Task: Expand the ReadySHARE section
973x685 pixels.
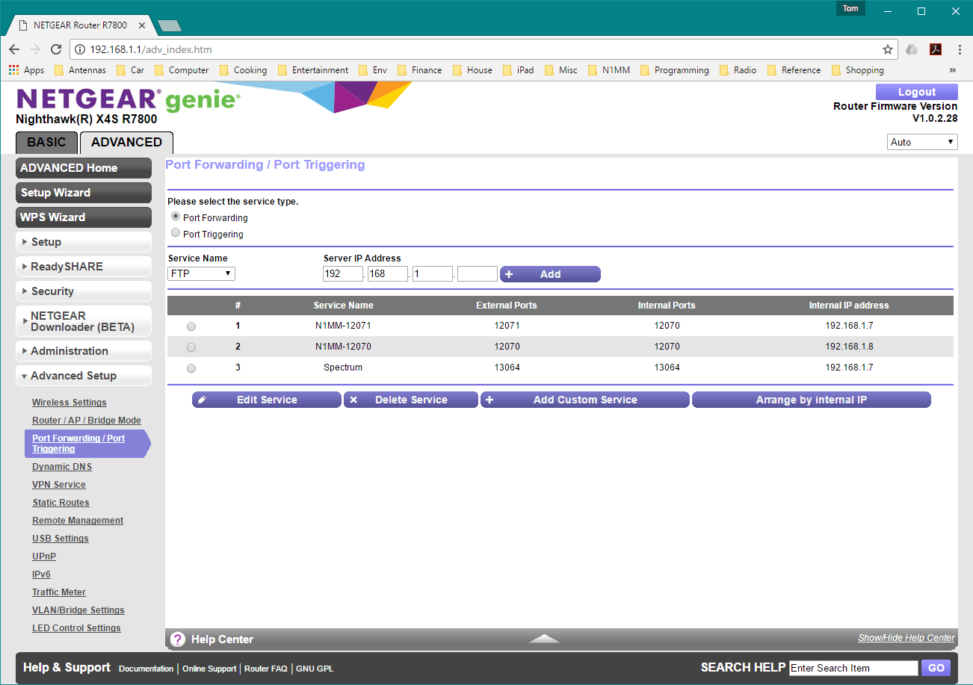Action: [x=84, y=267]
